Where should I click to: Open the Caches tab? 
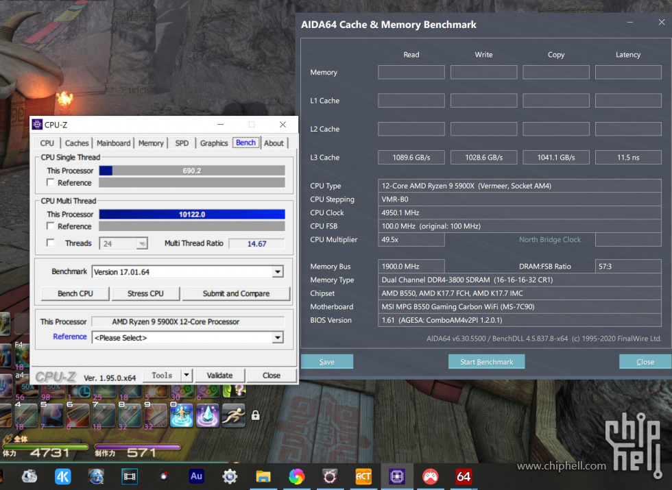[x=77, y=143]
